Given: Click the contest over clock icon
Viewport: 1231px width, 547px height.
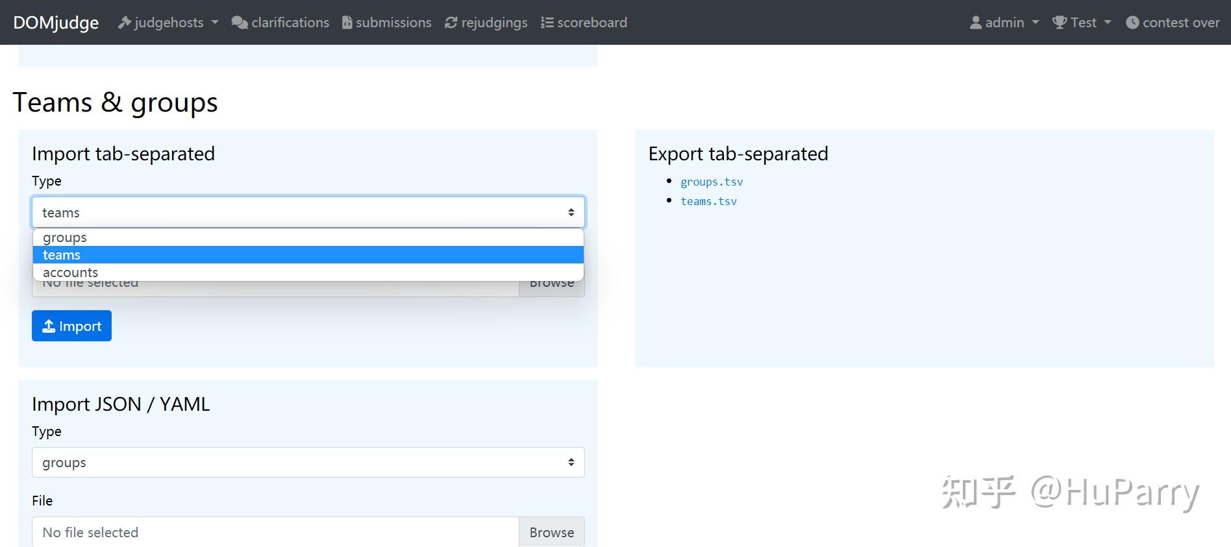Looking at the screenshot, I should tap(1132, 23).
